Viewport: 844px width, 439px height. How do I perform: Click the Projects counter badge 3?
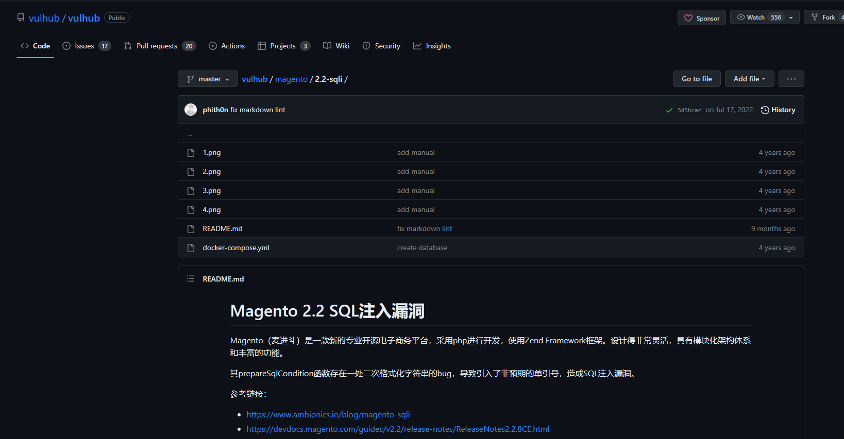(x=305, y=46)
